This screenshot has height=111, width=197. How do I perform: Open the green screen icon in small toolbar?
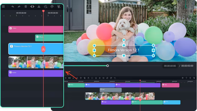85,78
